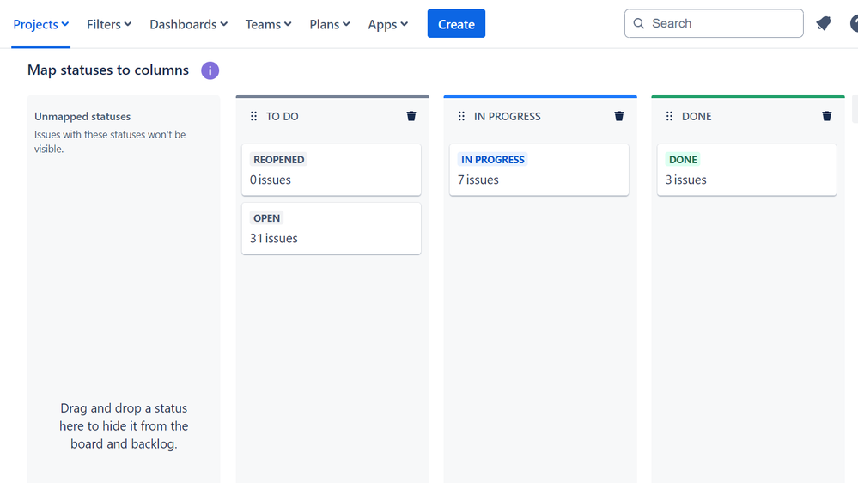Select the OPEN status card
The height and width of the screenshot is (483, 858).
pos(332,229)
